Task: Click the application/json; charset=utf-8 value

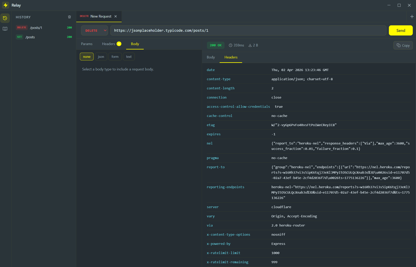Action: (x=302, y=79)
